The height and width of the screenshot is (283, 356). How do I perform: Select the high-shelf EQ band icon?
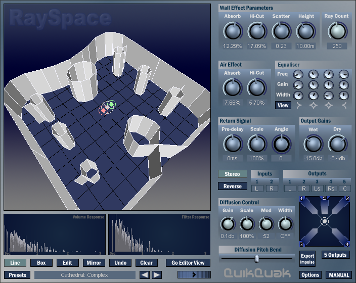[x=344, y=105]
